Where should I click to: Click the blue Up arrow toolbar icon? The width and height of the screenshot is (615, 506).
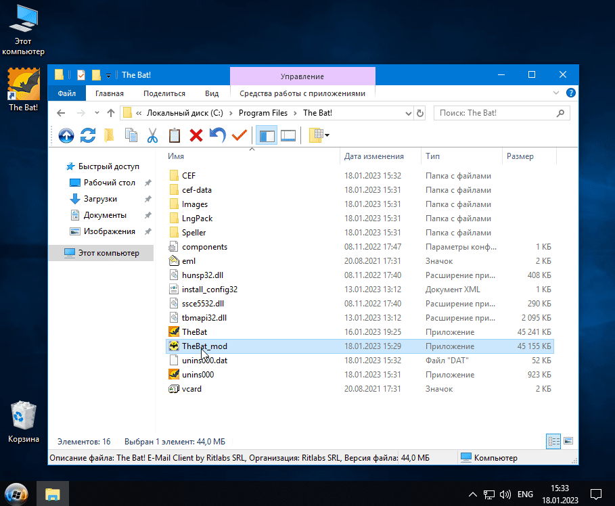pos(66,136)
